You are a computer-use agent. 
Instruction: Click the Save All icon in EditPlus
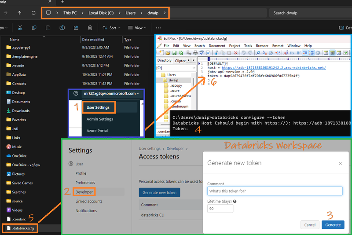click(181, 53)
